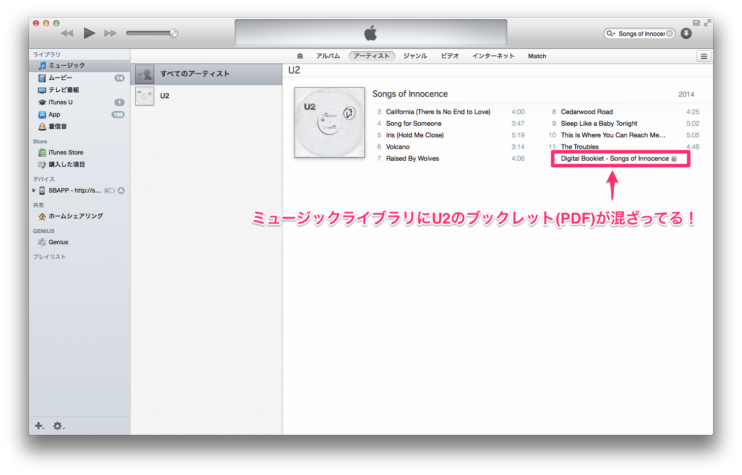Select the アルバム tab
The image size is (742, 475).
[x=328, y=56]
